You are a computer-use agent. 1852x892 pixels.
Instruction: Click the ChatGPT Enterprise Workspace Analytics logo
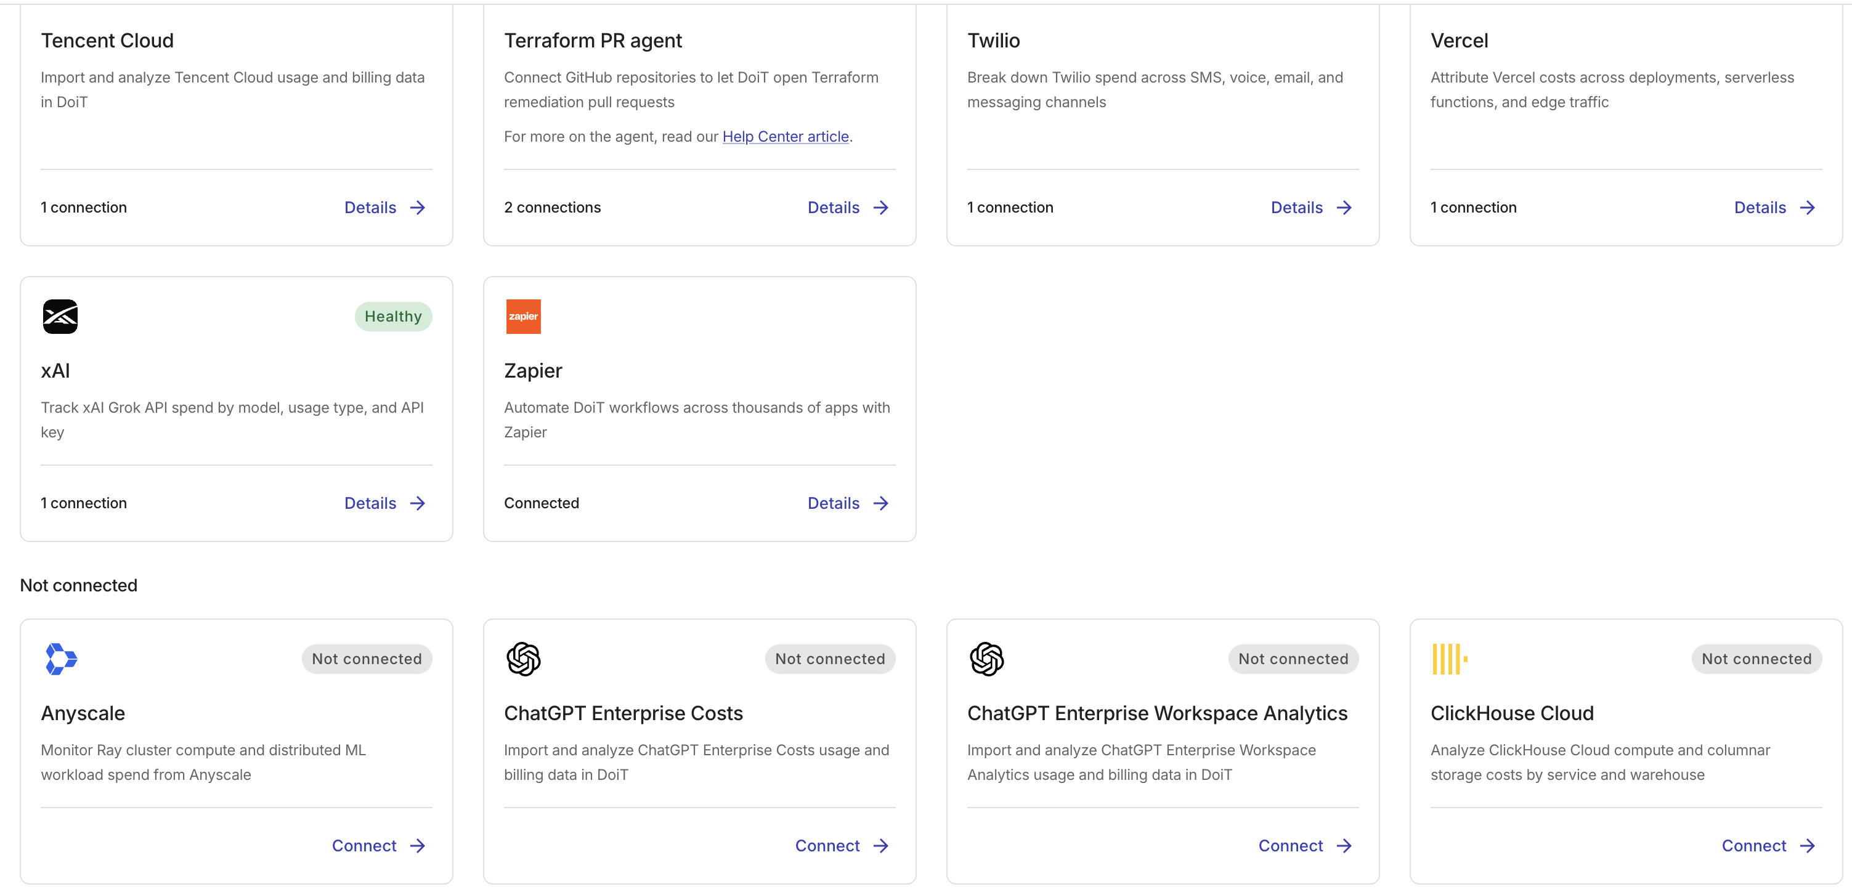[x=986, y=659]
